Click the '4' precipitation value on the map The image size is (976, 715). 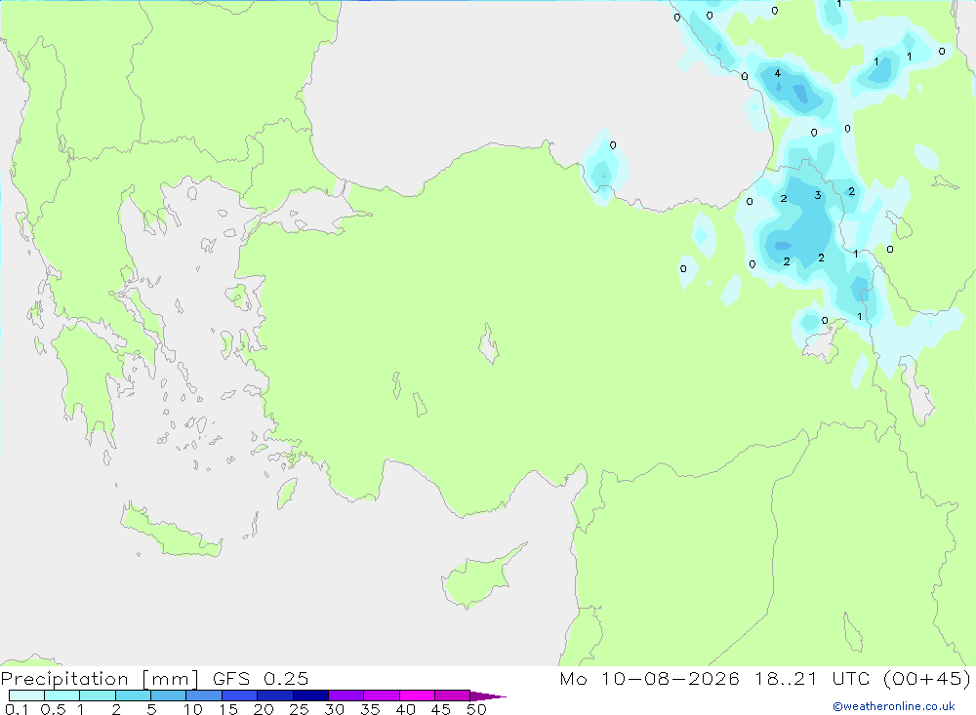coord(778,73)
